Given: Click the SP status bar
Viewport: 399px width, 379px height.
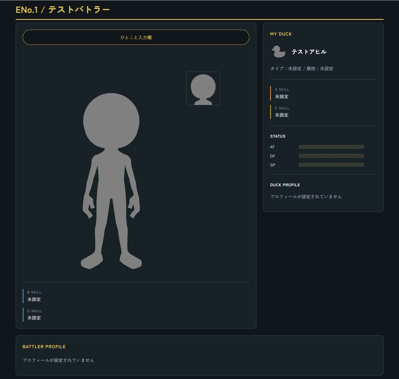Looking at the screenshot, I should coord(331,165).
